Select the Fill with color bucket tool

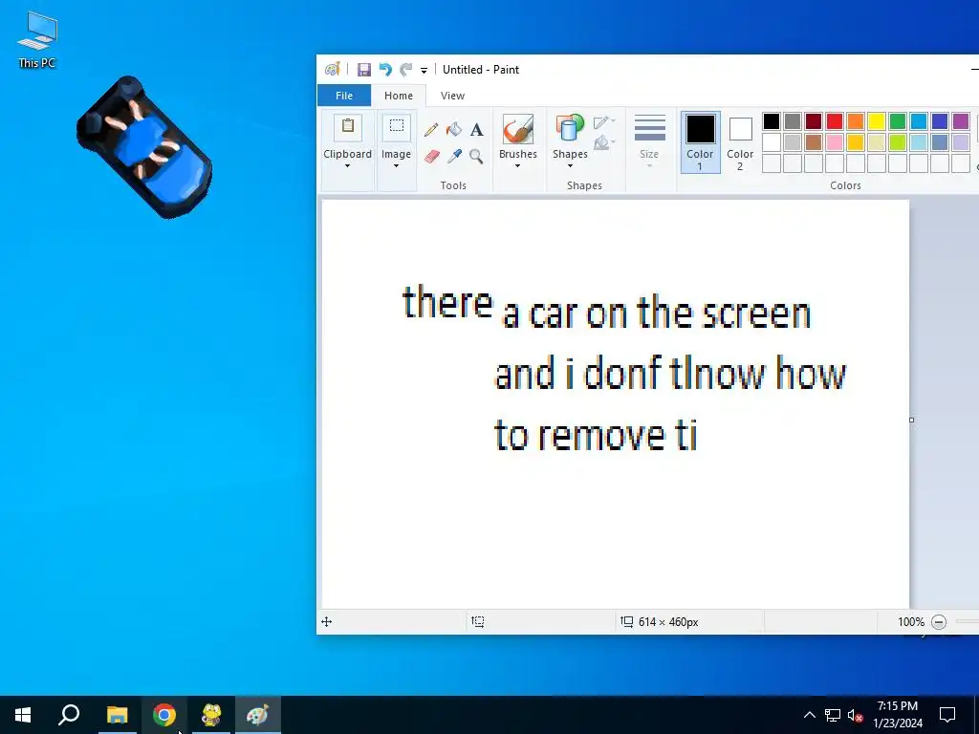click(454, 129)
